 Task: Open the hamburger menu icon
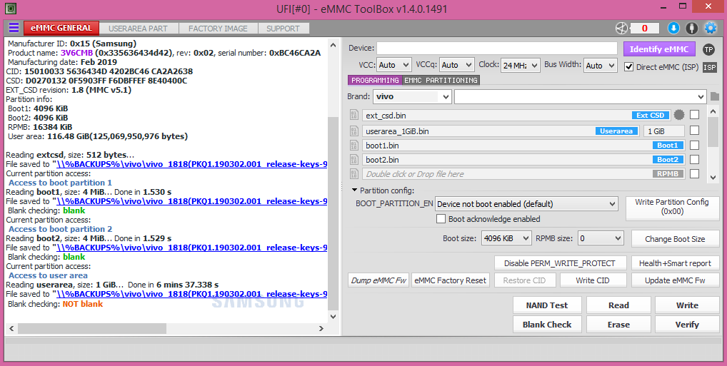pos(14,28)
